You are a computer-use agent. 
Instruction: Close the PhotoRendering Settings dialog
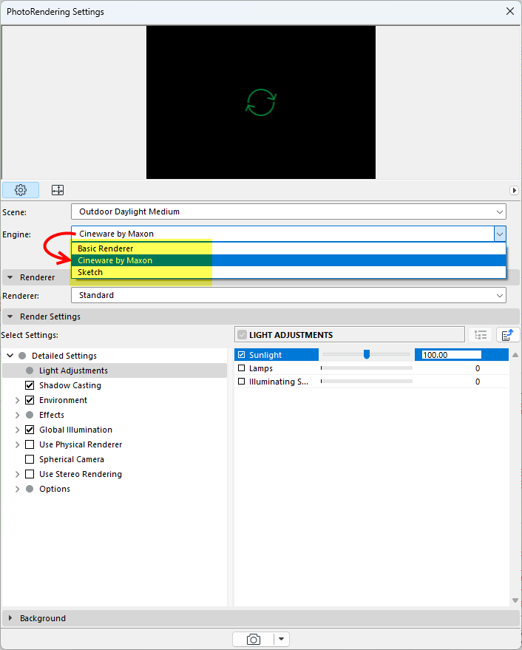(510, 11)
